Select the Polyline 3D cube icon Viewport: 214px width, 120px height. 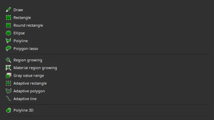coord(8,110)
